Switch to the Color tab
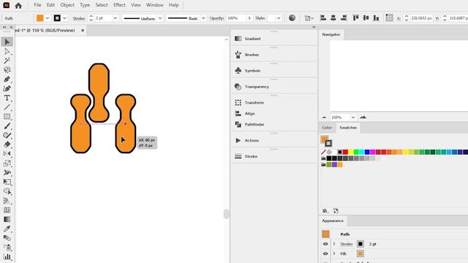Viewport: 468px width, 263px height. (x=327, y=128)
